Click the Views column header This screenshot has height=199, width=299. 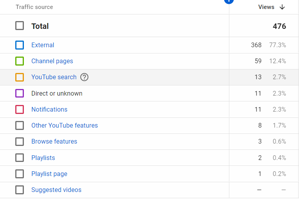[266, 7]
